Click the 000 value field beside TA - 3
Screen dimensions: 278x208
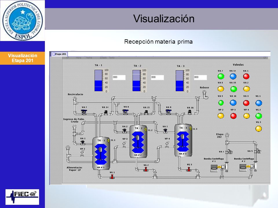(200, 77)
